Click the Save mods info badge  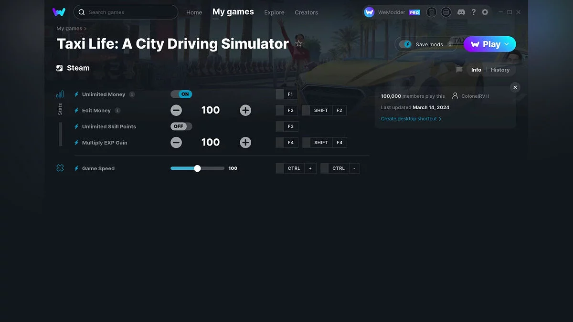tap(450, 44)
